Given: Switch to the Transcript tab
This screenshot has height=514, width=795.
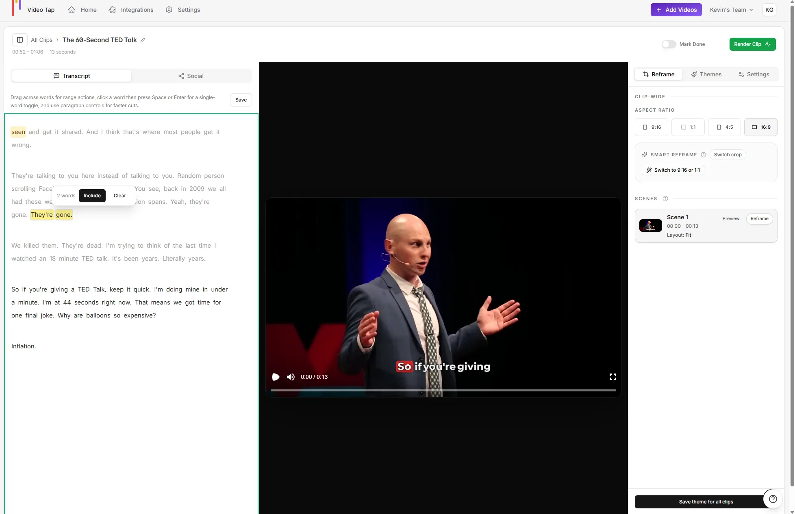Looking at the screenshot, I should click(x=72, y=76).
